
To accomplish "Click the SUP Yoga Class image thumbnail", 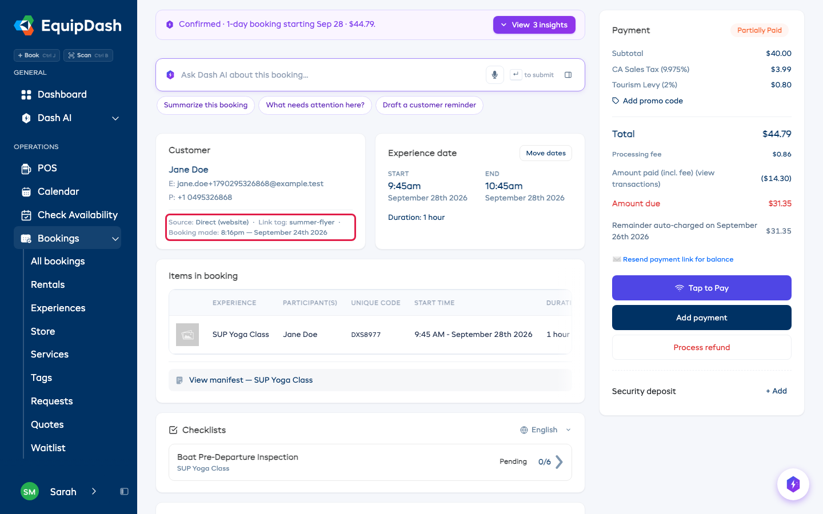I will (187, 335).
